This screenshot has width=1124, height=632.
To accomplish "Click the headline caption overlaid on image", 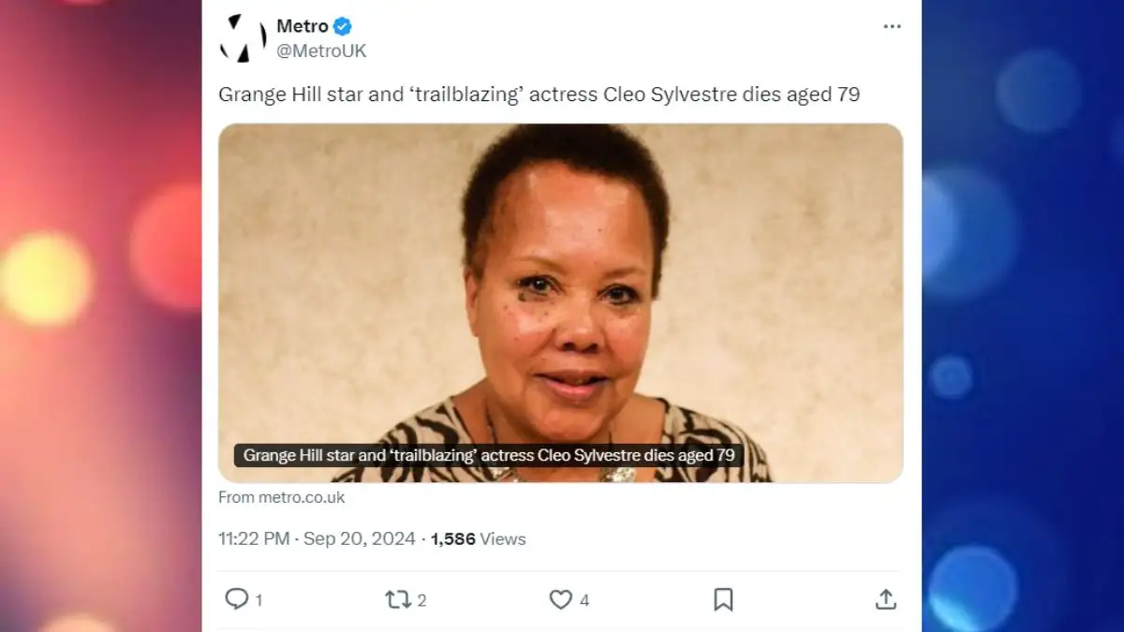I will [x=488, y=455].
